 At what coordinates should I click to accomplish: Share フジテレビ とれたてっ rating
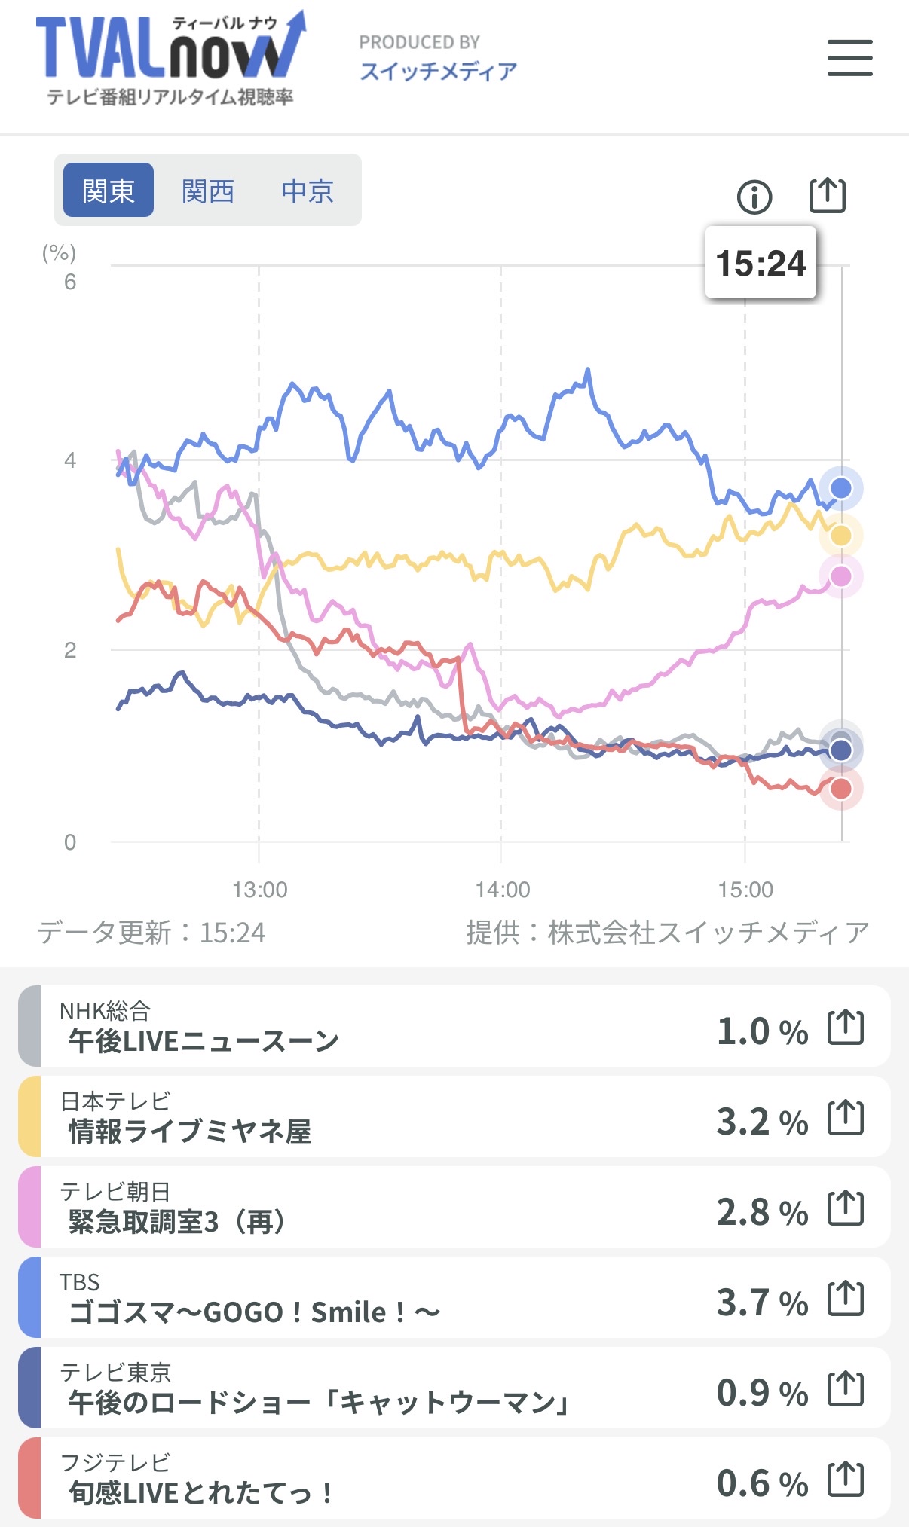coord(845,1479)
